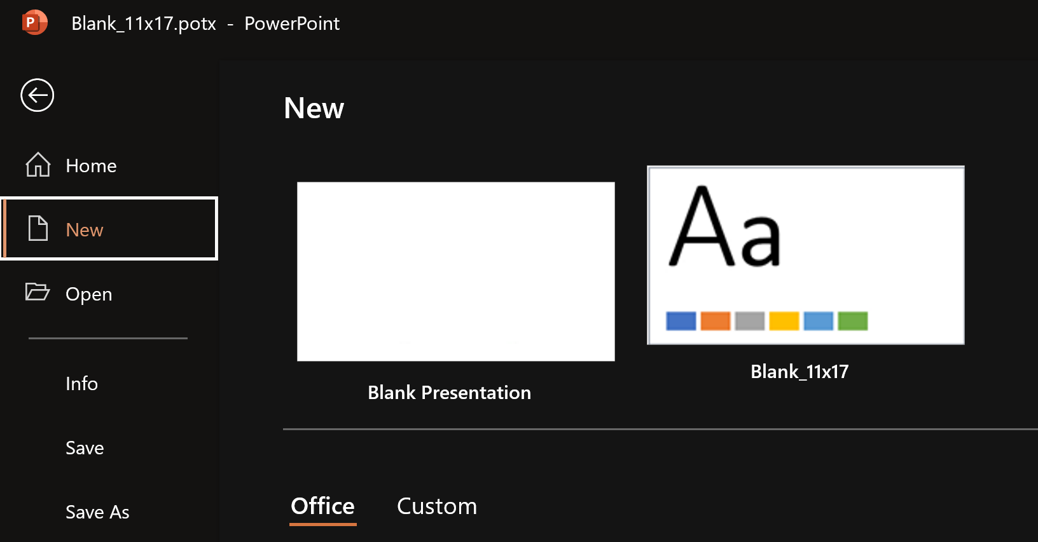Click the Blank_11x17 template label
Image resolution: width=1038 pixels, height=542 pixels.
[x=799, y=372]
